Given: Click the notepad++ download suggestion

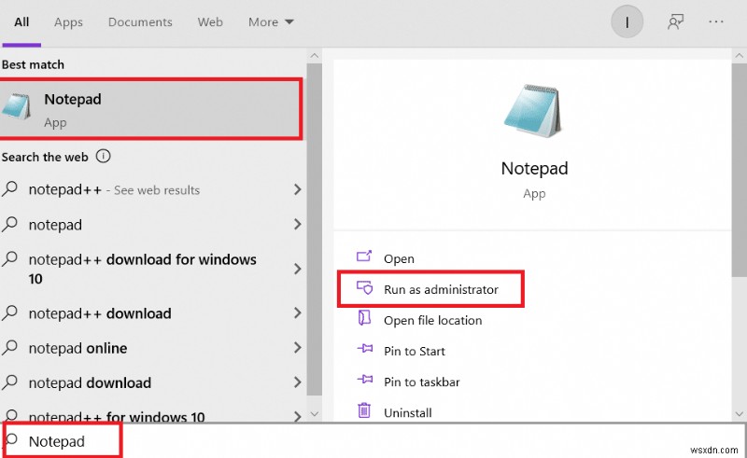Looking at the screenshot, I should tap(100, 313).
